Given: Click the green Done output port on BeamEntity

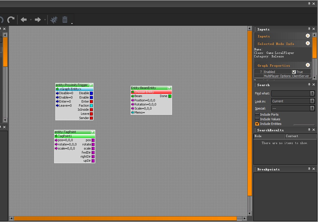Looking at the screenshot, I should tap(170, 96).
